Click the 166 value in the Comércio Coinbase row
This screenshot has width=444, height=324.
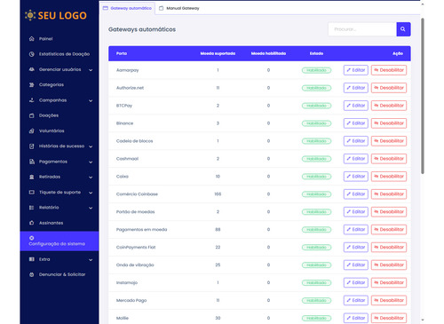(x=218, y=194)
